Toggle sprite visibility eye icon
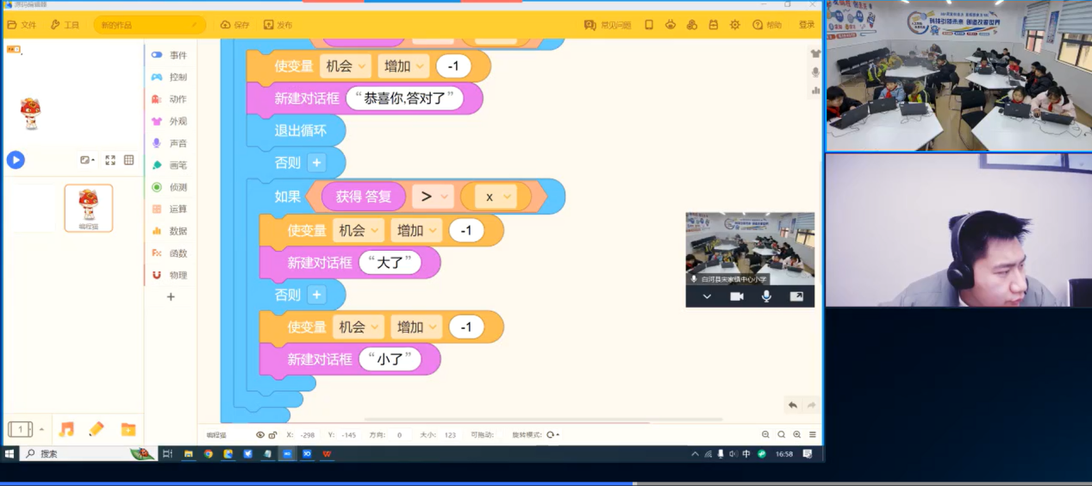Image resolution: width=1092 pixels, height=486 pixels. click(x=260, y=435)
